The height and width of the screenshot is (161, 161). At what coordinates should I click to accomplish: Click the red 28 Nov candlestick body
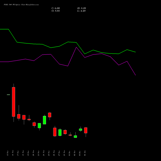tap(65, 132)
